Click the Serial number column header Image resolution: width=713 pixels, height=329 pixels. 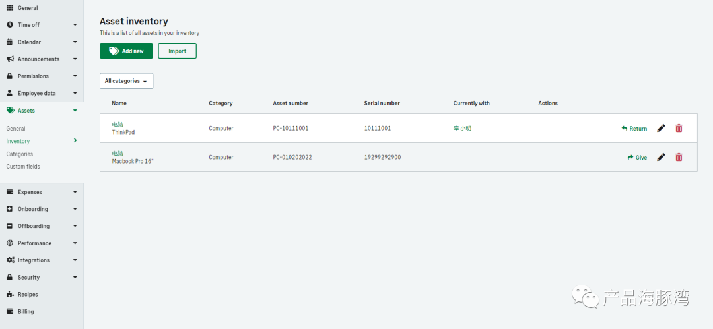point(382,103)
